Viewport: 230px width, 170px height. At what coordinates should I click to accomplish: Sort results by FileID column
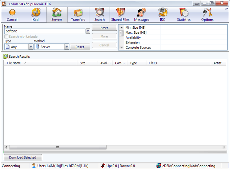click(179, 63)
